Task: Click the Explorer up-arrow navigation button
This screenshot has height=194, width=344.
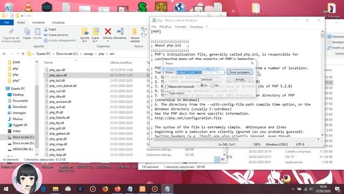Action: point(23,54)
